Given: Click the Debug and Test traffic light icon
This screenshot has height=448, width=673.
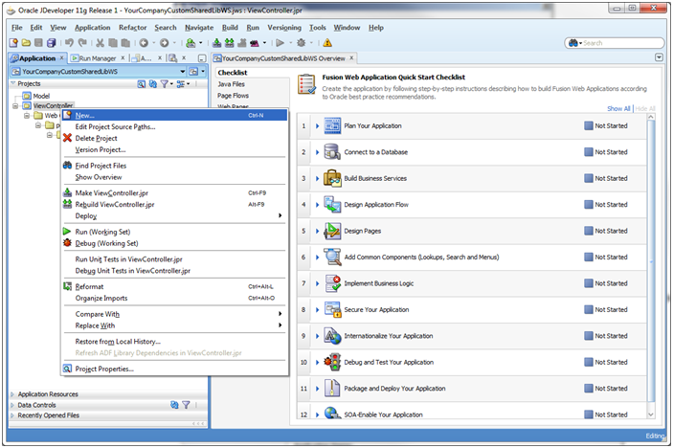Looking at the screenshot, I should click(332, 362).
